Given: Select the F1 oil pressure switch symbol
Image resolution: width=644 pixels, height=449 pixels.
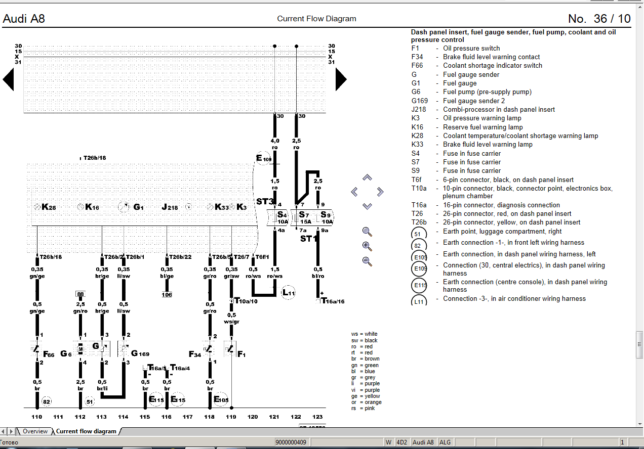Looking at the screenshot, I should click(231, 348).
